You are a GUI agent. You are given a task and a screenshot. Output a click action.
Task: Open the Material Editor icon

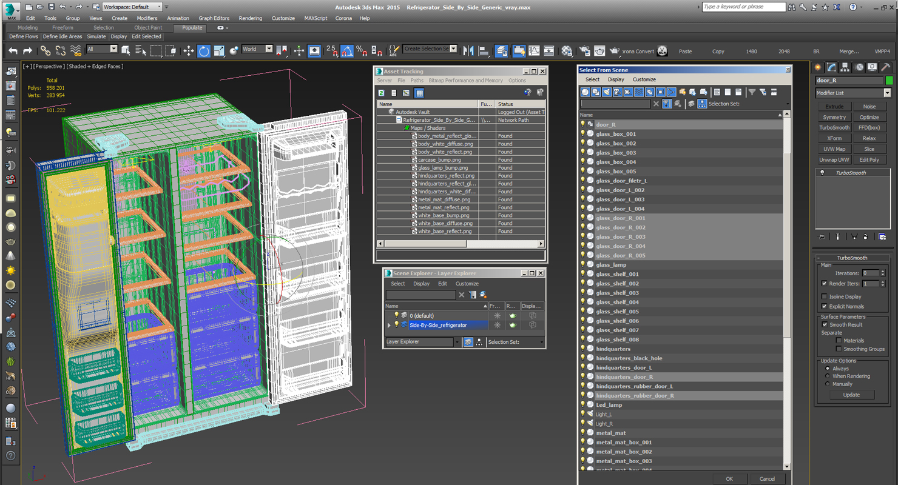click(x=567, y=51)
